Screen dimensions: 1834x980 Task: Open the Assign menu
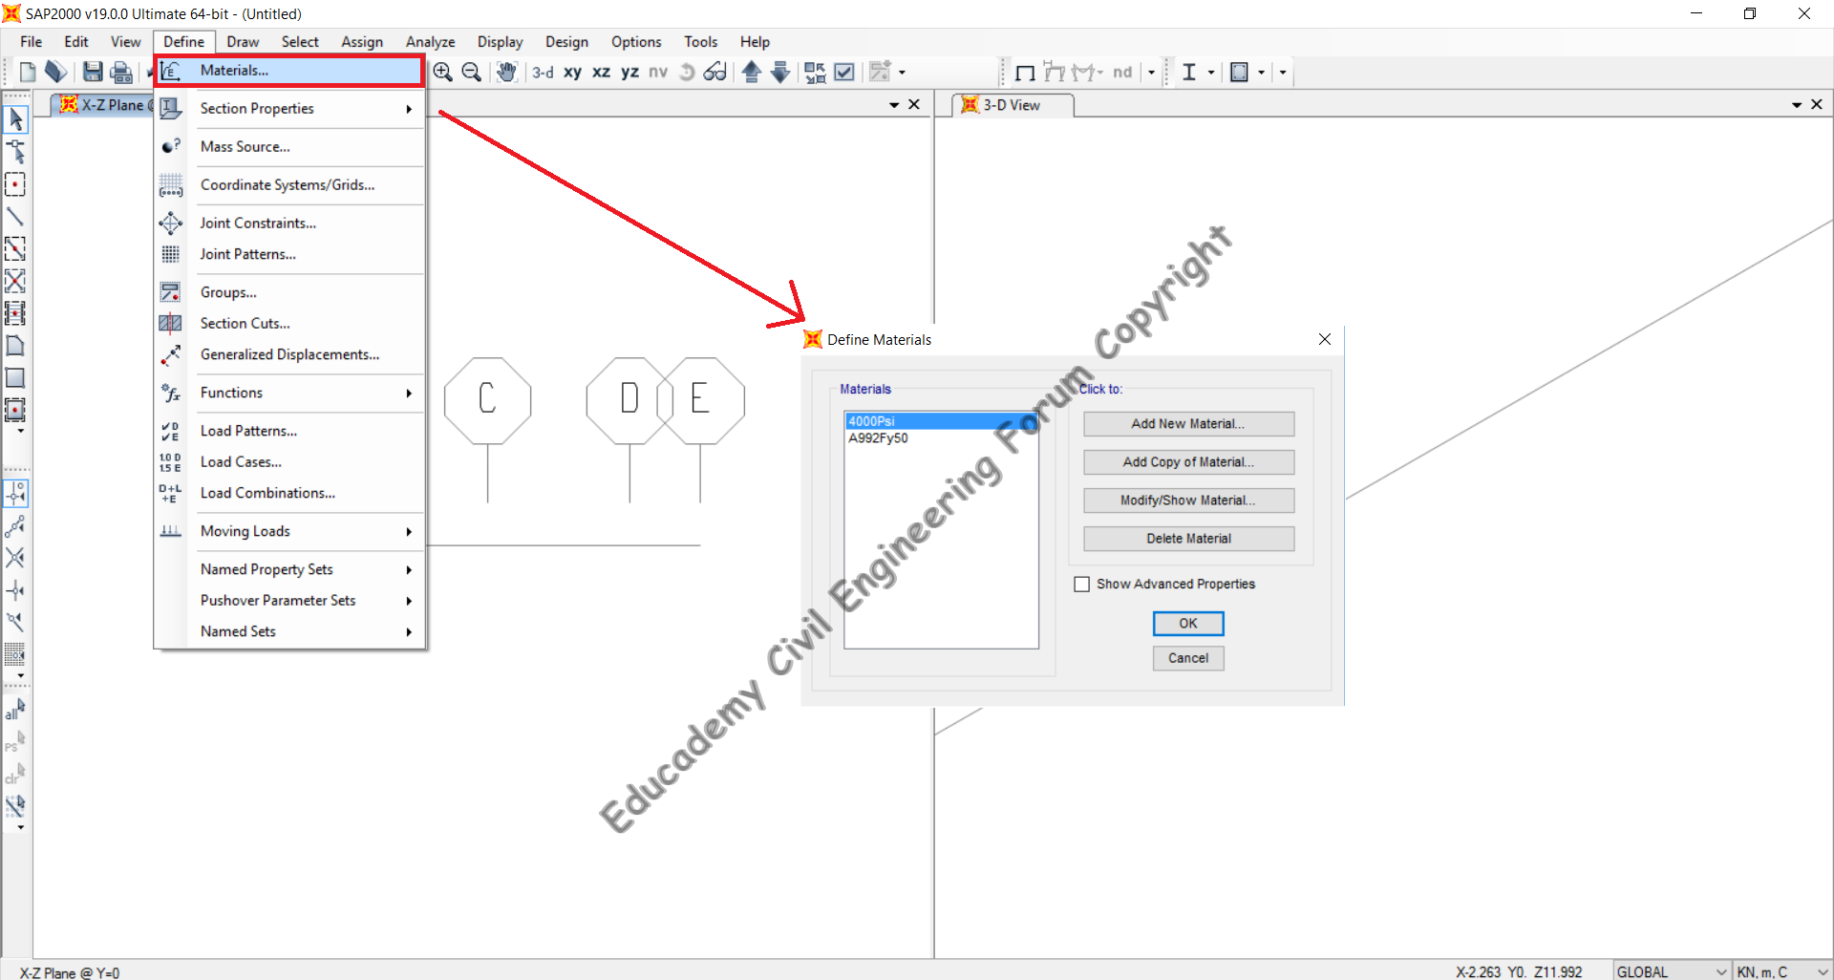coord(362,42)
